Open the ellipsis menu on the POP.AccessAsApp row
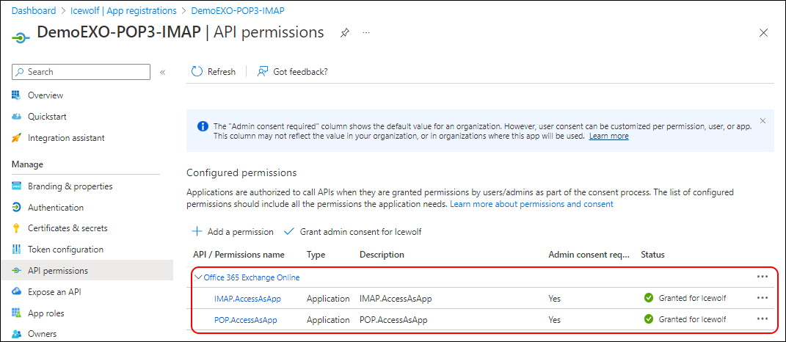Viewport: 786px width, 342px height. pyautogui.click(x=763, y=319)
